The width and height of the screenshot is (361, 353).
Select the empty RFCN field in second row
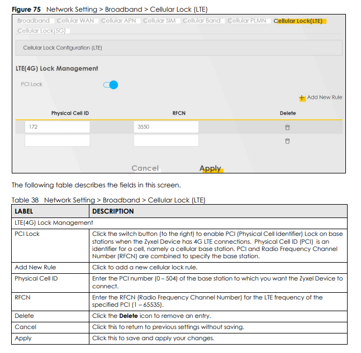coord(166,141)
